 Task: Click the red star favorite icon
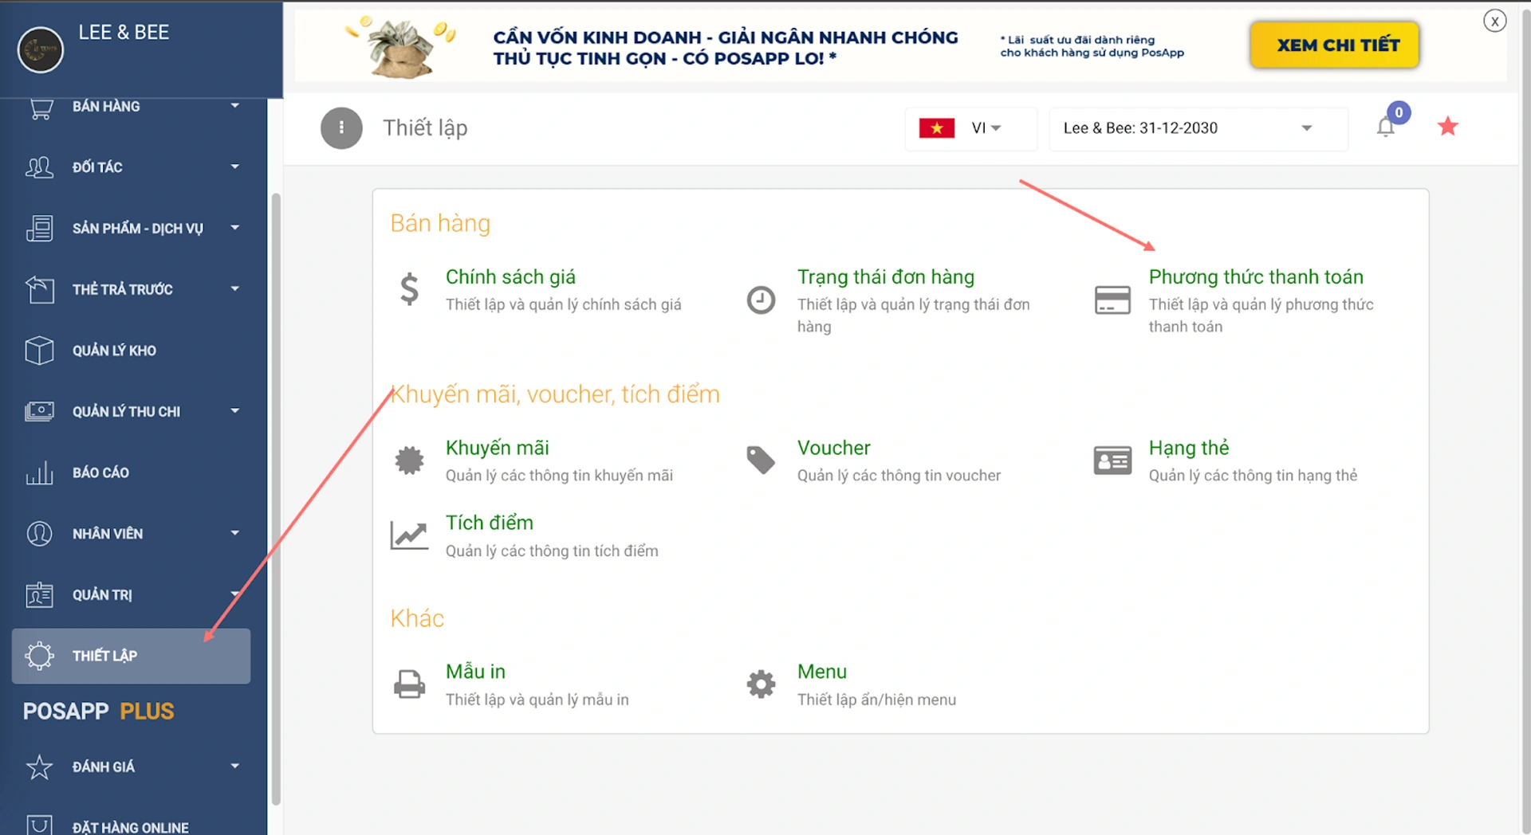1447,127
